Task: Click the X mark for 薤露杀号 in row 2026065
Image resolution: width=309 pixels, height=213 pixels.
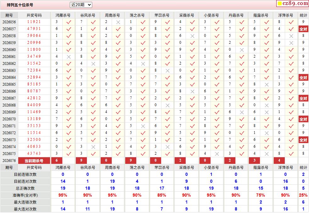Action: (267, 84)
